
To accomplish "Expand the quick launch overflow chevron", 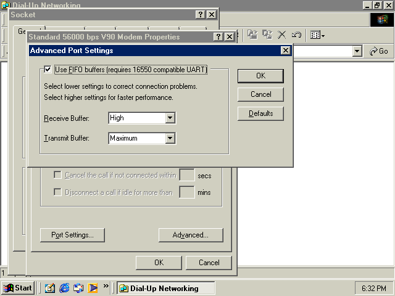I will (x=106, y=286).
